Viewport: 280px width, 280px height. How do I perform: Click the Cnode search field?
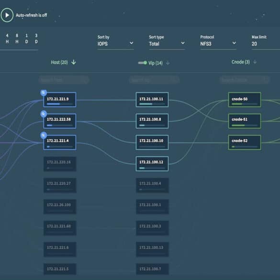pyautogui.click(x=245, y=80)
